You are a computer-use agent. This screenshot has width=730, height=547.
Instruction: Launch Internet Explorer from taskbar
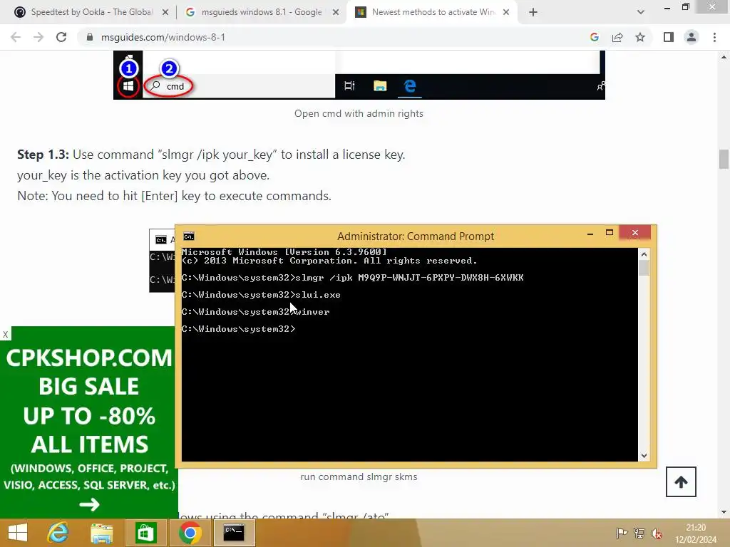click(x=58, y=533)
